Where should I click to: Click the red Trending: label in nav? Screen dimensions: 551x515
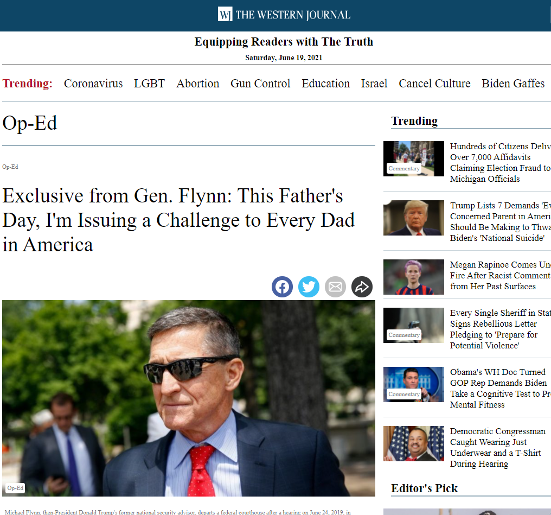point(28,84)
